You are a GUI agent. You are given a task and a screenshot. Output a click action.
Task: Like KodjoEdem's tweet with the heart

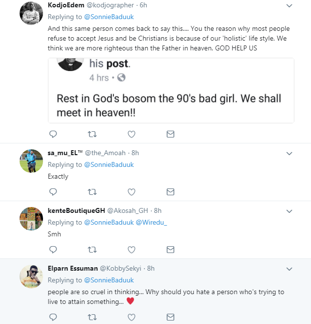tap(131, 134)
